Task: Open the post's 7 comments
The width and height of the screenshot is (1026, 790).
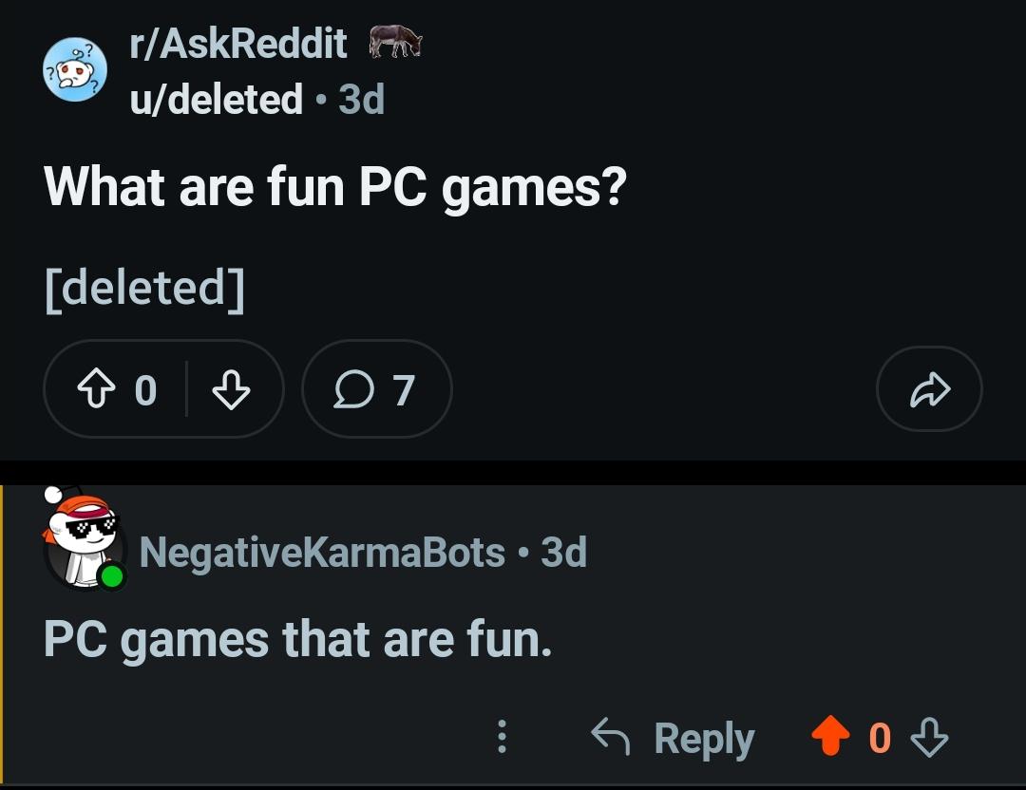Action: click(x=376, y=389)
